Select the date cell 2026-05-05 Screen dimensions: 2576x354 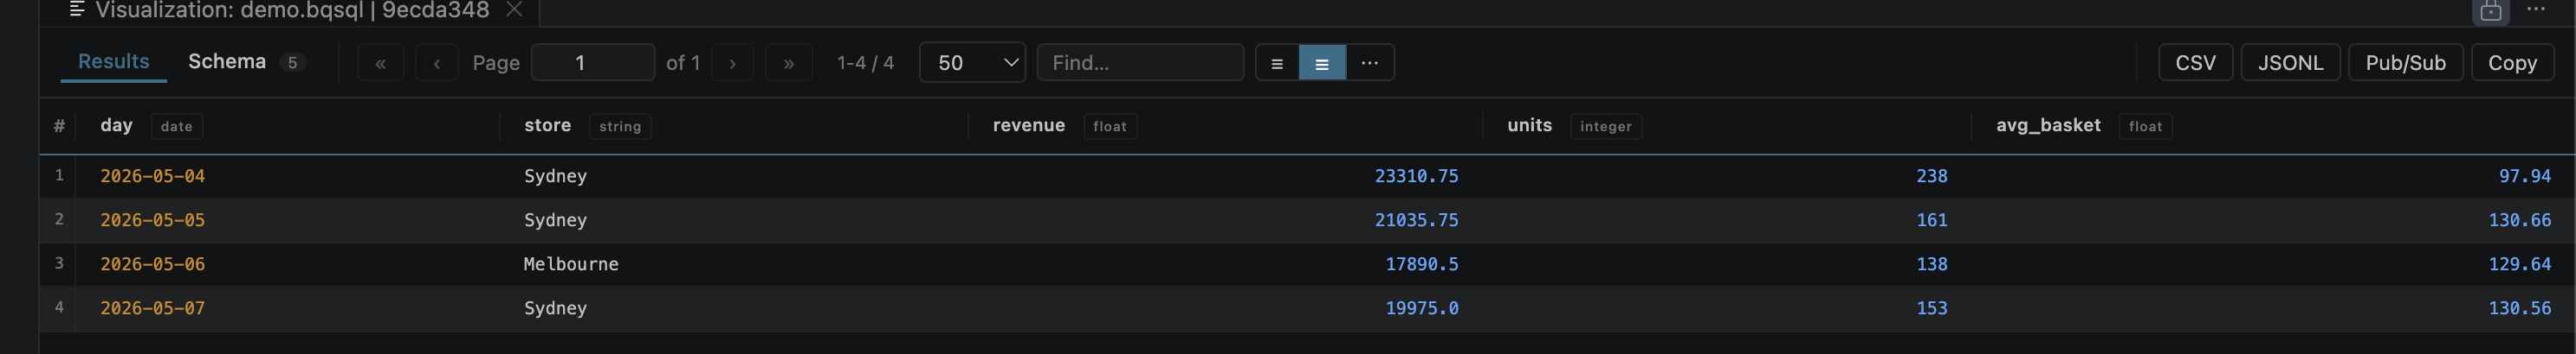click(x=152, y=220)
